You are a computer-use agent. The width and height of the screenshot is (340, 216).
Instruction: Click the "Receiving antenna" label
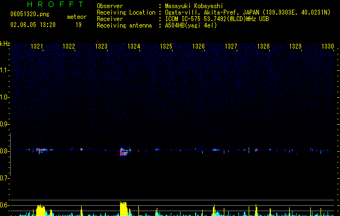(x=124, y=25)
